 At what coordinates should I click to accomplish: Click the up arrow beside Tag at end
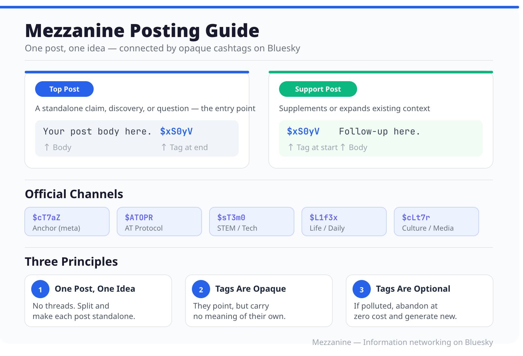pyautogui.click(x=164, y=147)
